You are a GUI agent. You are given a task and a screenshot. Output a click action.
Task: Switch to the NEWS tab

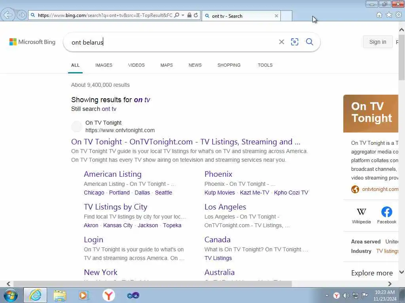click(x=195, y=65)
